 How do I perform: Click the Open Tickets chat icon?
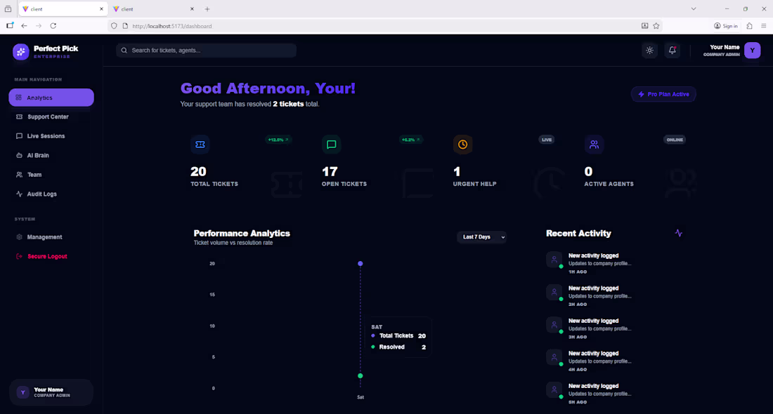click(x=331, y=145)
